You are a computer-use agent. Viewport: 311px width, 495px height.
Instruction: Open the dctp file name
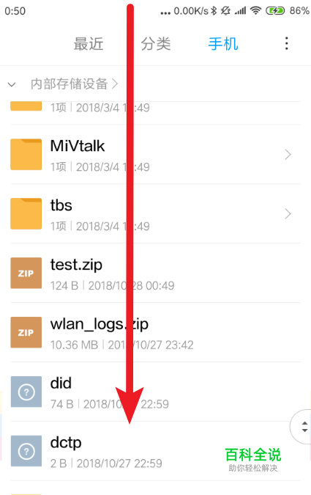pos(66,443)
